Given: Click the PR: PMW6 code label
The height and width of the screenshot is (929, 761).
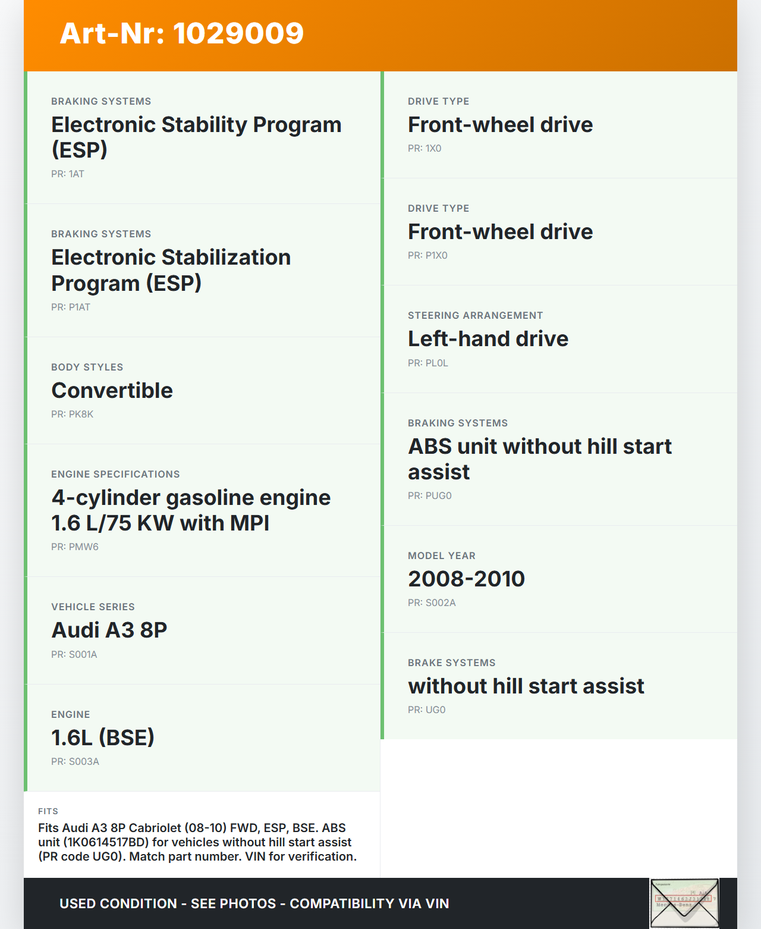Looking at the screenshot, I should click(x=75, y=547).
